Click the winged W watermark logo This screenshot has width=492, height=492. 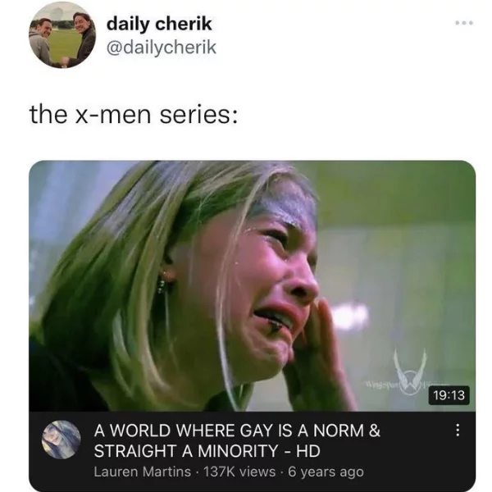410,371
